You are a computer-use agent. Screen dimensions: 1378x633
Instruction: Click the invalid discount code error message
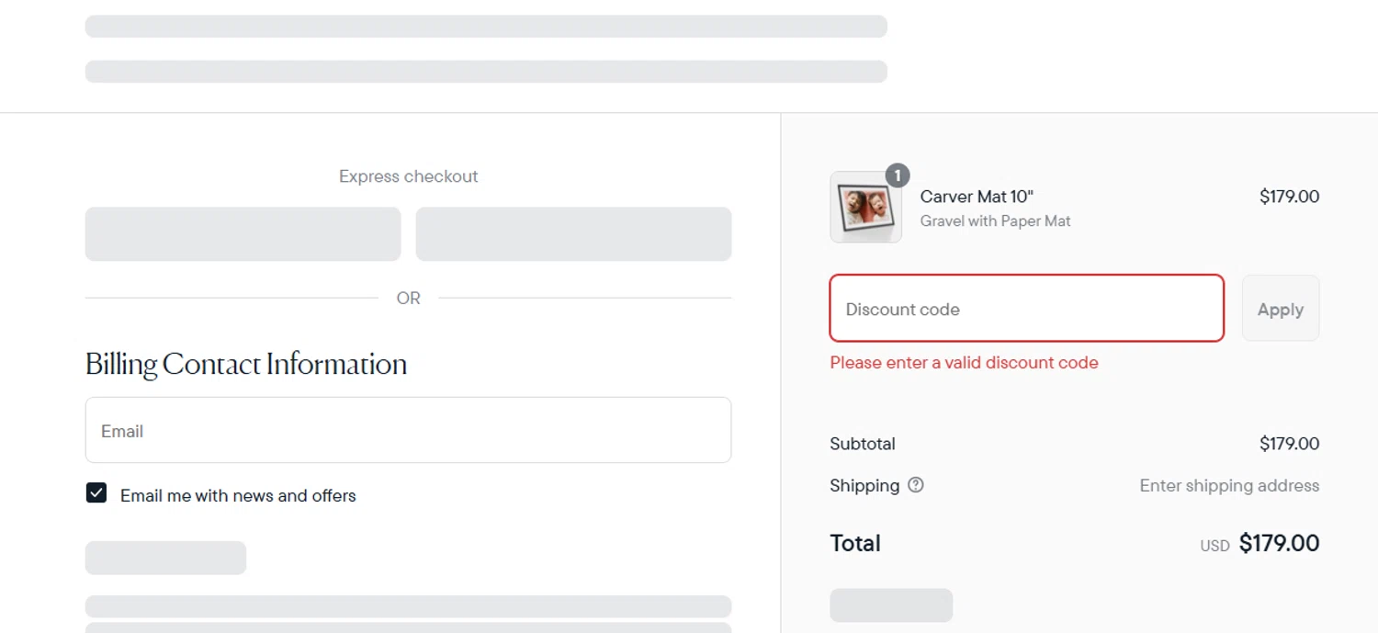[x=964, y=363]
